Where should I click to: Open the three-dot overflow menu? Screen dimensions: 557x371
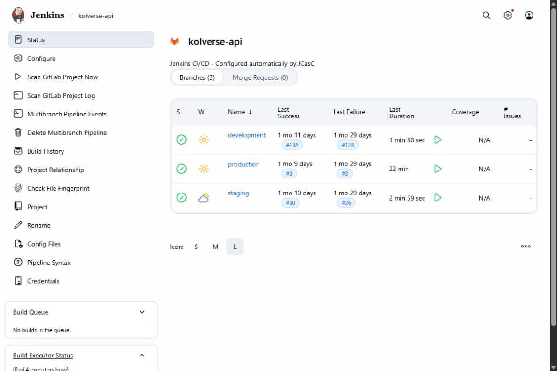click(526, 247)
